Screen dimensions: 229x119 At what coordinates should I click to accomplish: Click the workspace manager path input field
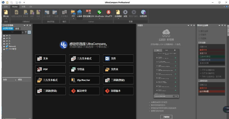(x=12, y=32)
